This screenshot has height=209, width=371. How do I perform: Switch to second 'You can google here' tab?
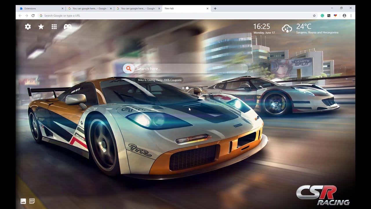138,8
